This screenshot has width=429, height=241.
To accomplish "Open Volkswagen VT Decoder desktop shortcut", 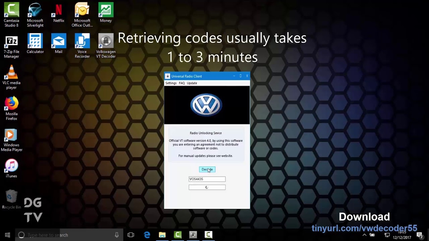I will pos(106,46).
